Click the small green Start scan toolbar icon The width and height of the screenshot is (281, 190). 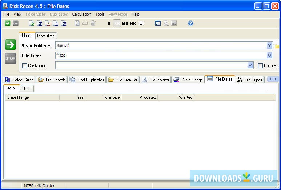pos(7,23)
